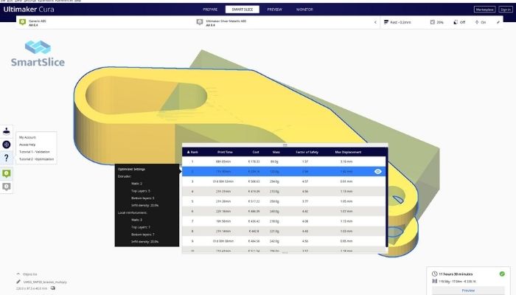Click the pencil icon beside the model file name
The height and width of the screenshot is (295, 516).
[x=18, y=282]
